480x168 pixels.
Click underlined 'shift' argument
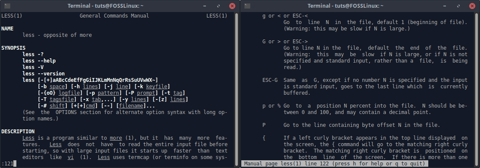(x=57, y=106)
